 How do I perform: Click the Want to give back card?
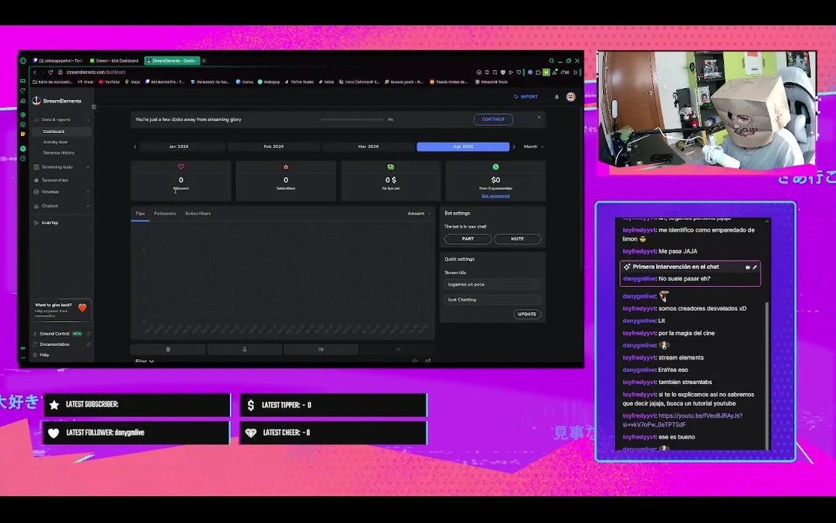tap(61, 310)
